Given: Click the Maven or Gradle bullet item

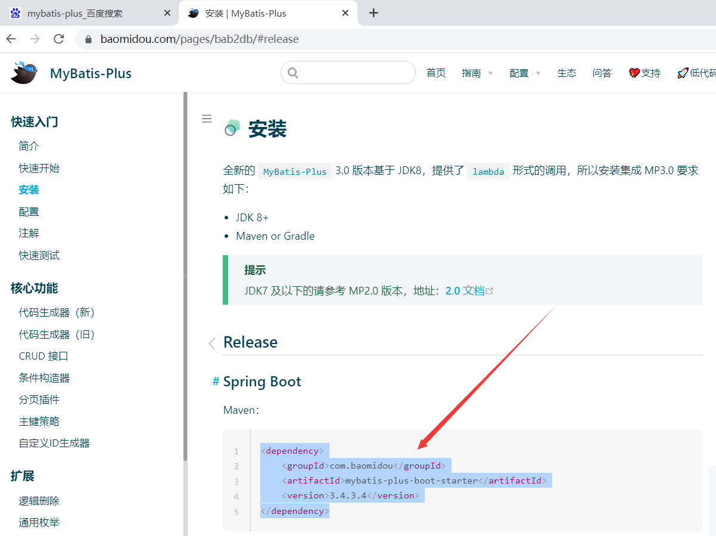Looking at the screenshot, I should coord(275,236).
